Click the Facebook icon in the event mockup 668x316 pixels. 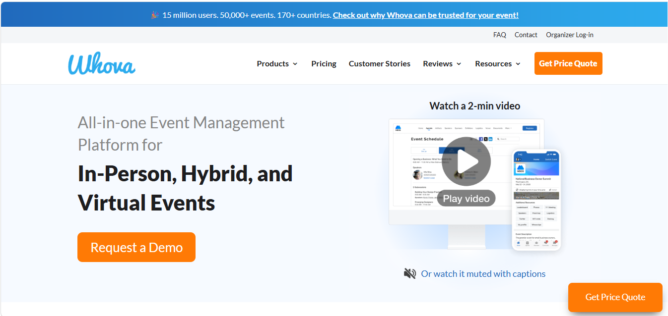point(481,139)
